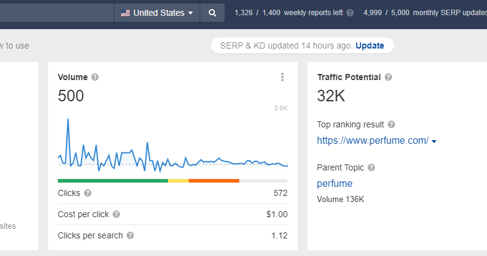Click the yellow segment of the clicks bar
Image resolution: width=487 pixels, height=256 pixels.
pyautogui.click(x=178, y=180)
